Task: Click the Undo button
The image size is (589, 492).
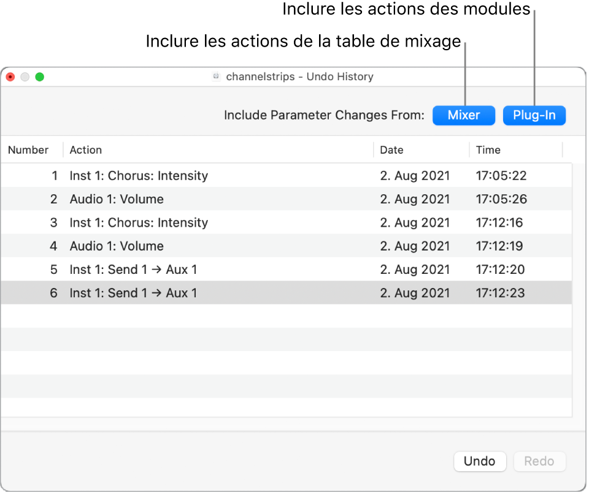Action: (480, 461)
